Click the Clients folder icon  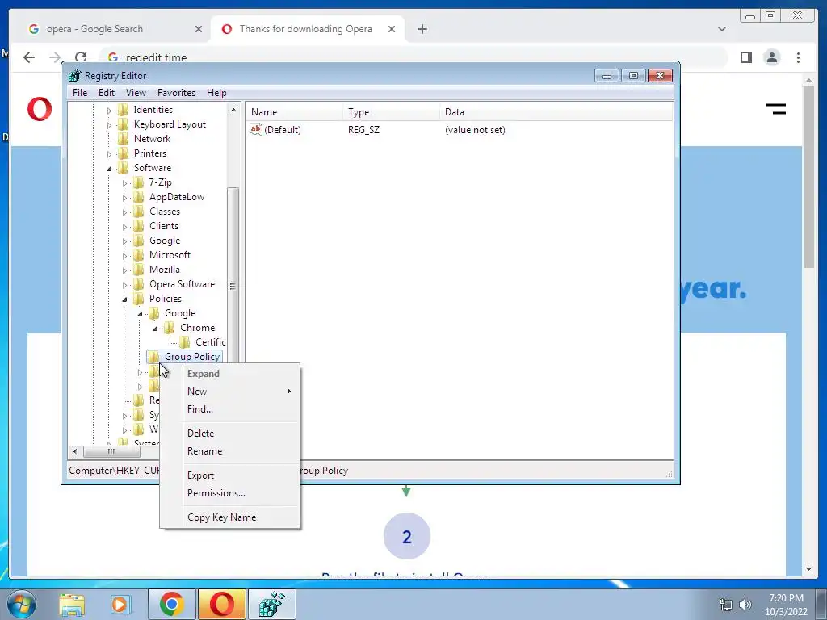click(139, 226)
